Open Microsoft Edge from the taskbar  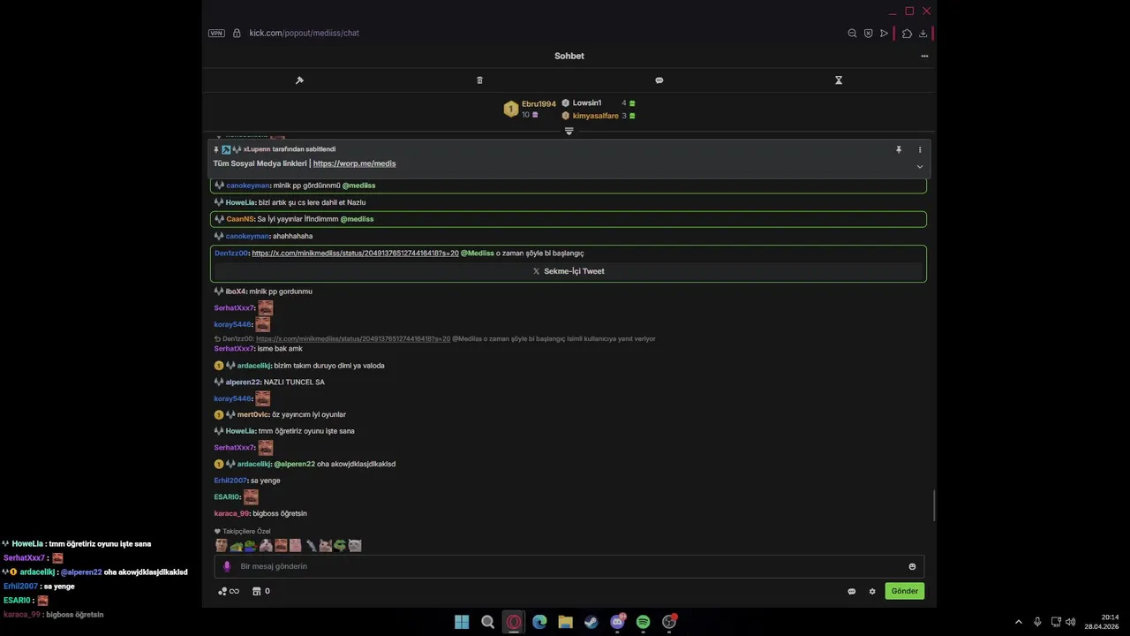539,622
